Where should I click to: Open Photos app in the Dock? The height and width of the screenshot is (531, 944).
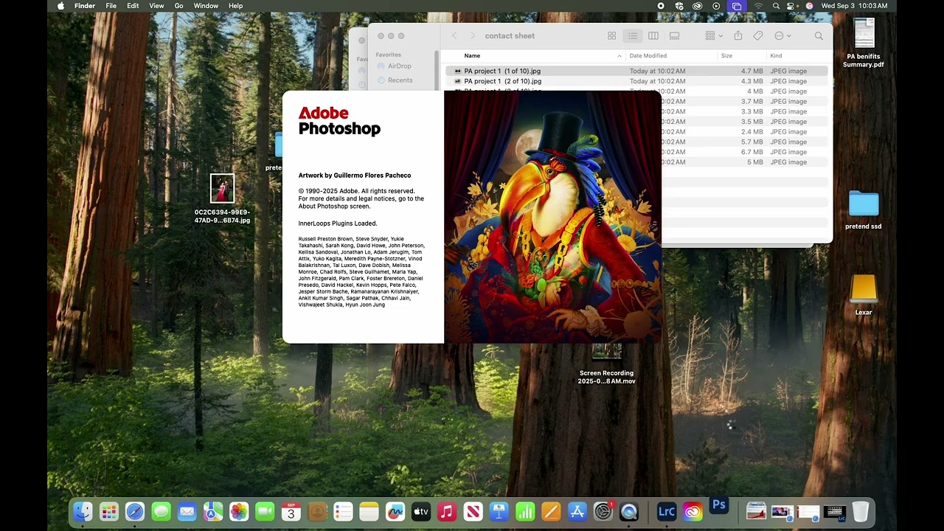click(239, 512)
